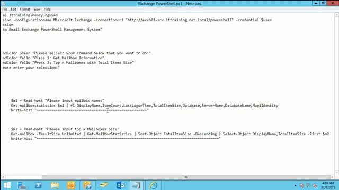The height and width of the screenshot is (190, 339).
Task: Launch Internet Explorer from taskbar
Action: (153, 185)
